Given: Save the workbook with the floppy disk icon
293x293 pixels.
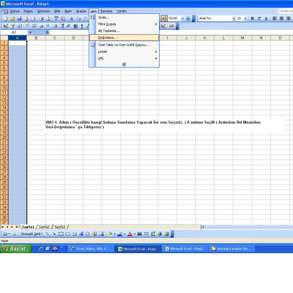Looking at the screenshot, I should click(x=19, y=18).
